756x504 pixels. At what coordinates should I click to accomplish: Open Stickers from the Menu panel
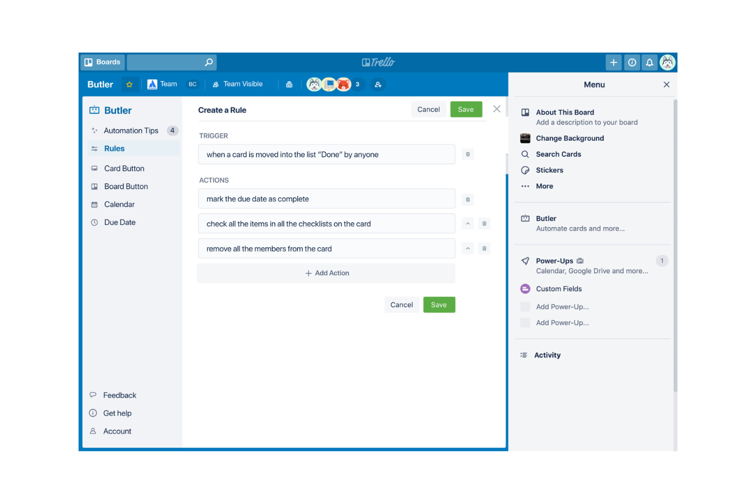click(550, 170)
